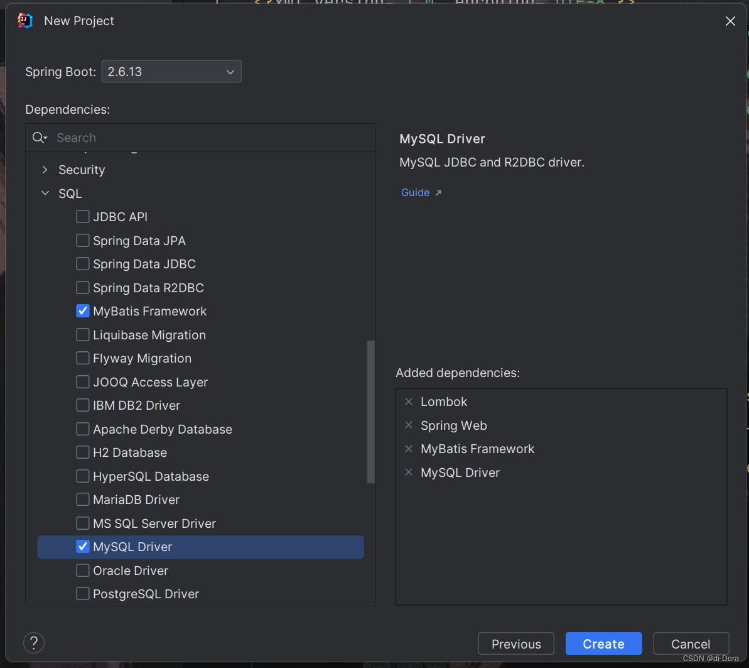Tick the Oracle Driver checkbox

[x=83, y=571]
